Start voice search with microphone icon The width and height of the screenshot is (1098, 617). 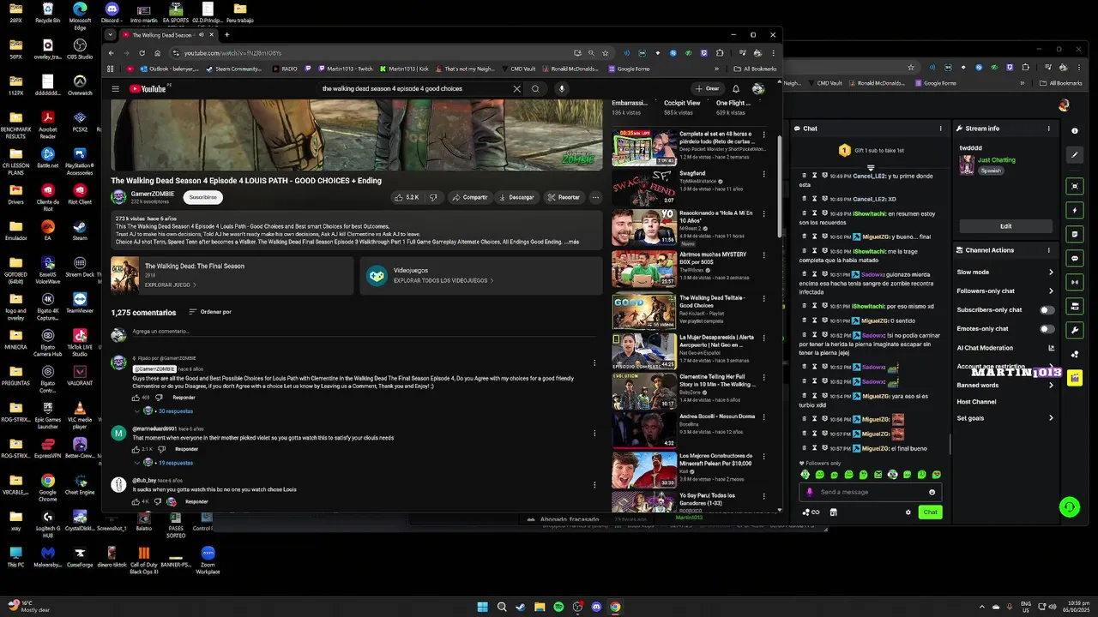tap(562, 88)
